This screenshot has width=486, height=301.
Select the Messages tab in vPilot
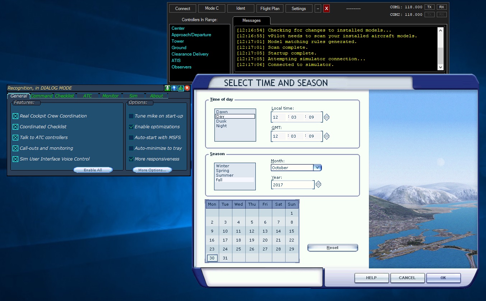(x=251, y=21)
